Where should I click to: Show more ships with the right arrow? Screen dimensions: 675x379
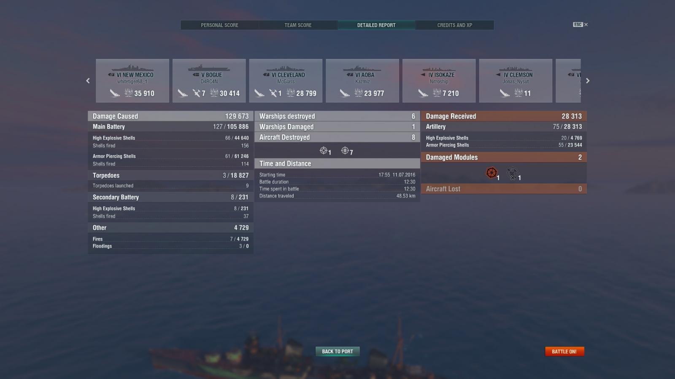[x=587, y=80]
